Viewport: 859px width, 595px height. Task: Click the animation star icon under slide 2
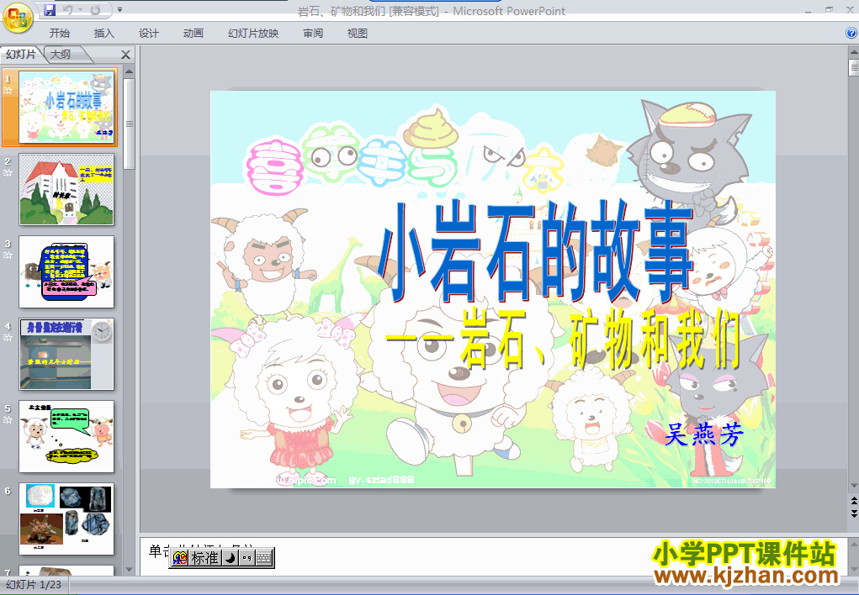pos(8,173)
